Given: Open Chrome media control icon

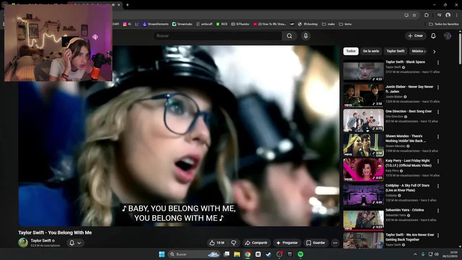Looking at the screenshot, I should (439, 15).
